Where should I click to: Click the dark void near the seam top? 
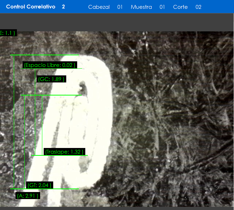tap(84, 87)
